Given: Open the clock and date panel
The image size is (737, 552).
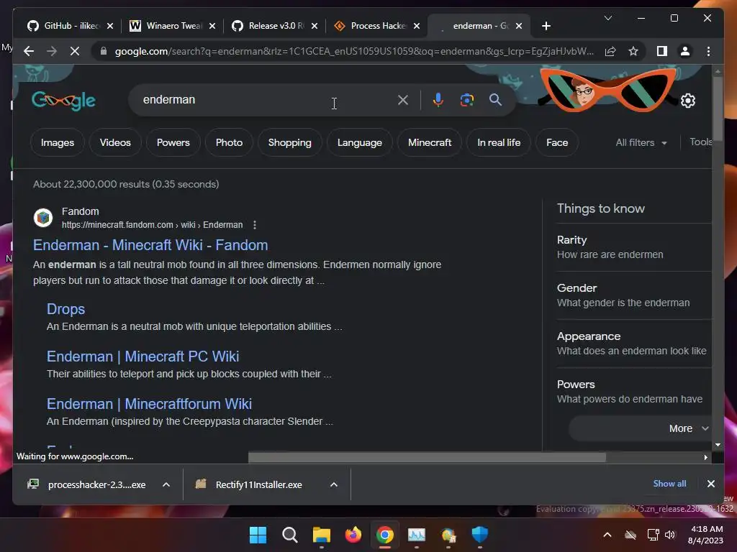Looking at the screenshot, I should [705, 535].
